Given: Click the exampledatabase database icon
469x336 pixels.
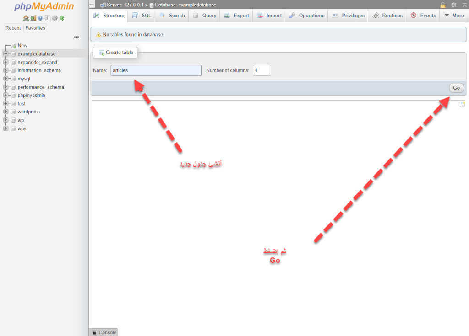Looking at the screenshot, I should click(13, 54).
